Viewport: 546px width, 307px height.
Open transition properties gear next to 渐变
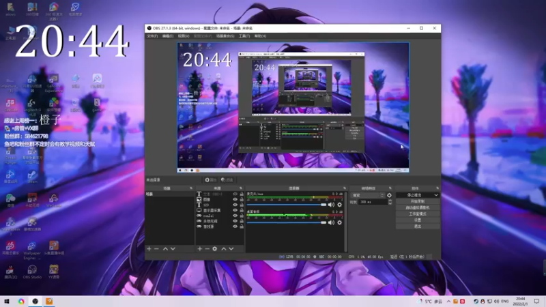(389, 195)
